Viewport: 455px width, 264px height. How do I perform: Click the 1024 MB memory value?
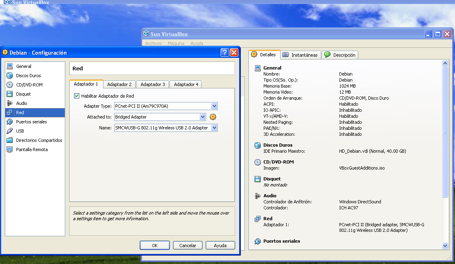coord(347,86)
